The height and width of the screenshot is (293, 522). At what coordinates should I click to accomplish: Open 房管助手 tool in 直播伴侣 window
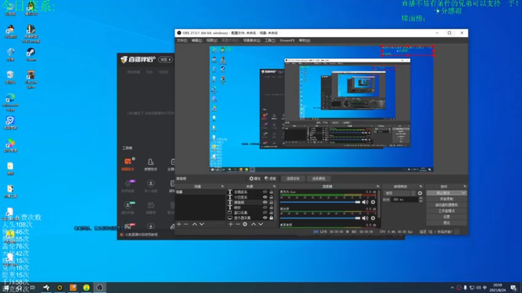pyautogui.click(x=151, y=164)
